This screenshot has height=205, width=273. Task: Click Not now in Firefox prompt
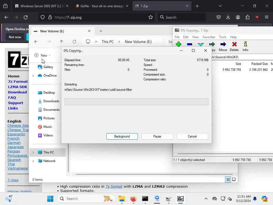(15, 37)
